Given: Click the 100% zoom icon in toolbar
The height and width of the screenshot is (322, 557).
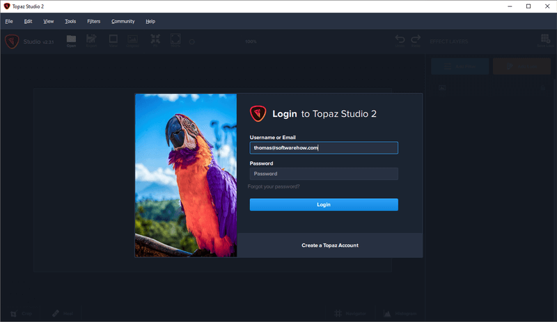Looking at the screenshot, I should click(x=175, y=40).
